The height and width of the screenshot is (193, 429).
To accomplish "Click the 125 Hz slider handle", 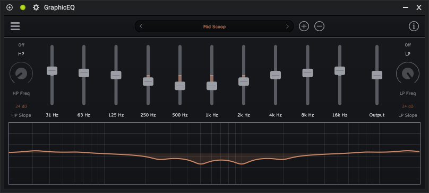I will 116,75.
